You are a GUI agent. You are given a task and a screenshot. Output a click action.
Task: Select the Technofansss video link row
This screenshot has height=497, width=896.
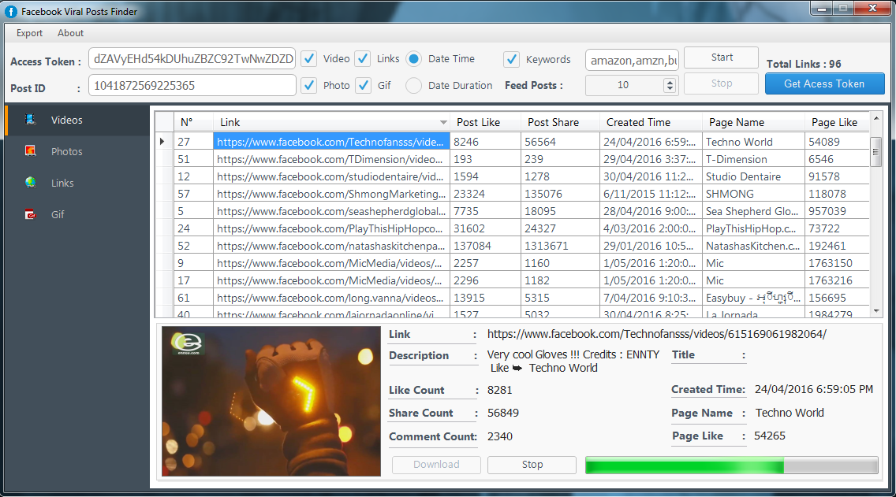[331, 142]
